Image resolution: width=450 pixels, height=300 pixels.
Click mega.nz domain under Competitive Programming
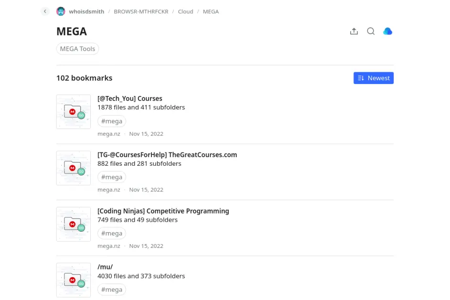coord(109,246)
